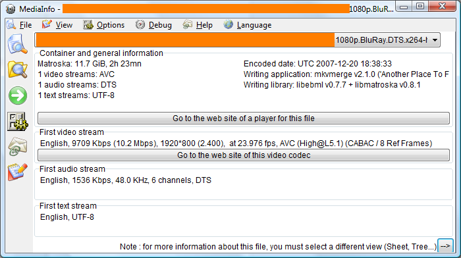Click the View menu pencil icon
The width and height of the screenshot is (461, 258).
(47, 25)
